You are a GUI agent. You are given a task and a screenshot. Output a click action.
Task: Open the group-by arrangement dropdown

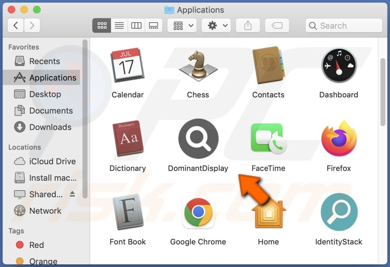182,25
